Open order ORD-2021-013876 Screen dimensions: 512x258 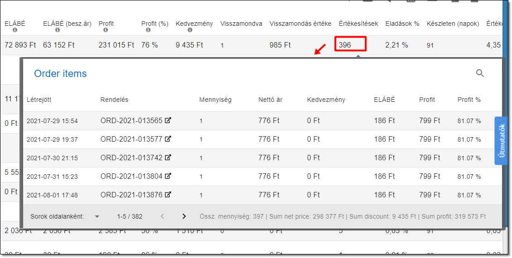[131, 195]
